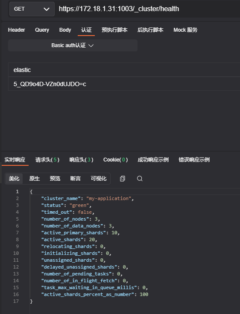
Task: Click the "delayed_unassigned_shards" key
Action: click(x=79, y=267)
